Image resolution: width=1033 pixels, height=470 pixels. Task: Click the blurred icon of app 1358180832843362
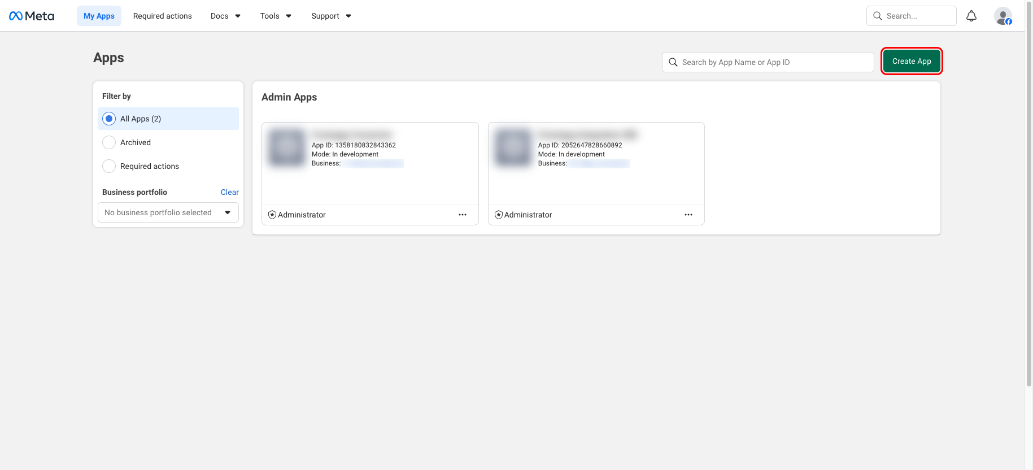click(x=287, y=147)
